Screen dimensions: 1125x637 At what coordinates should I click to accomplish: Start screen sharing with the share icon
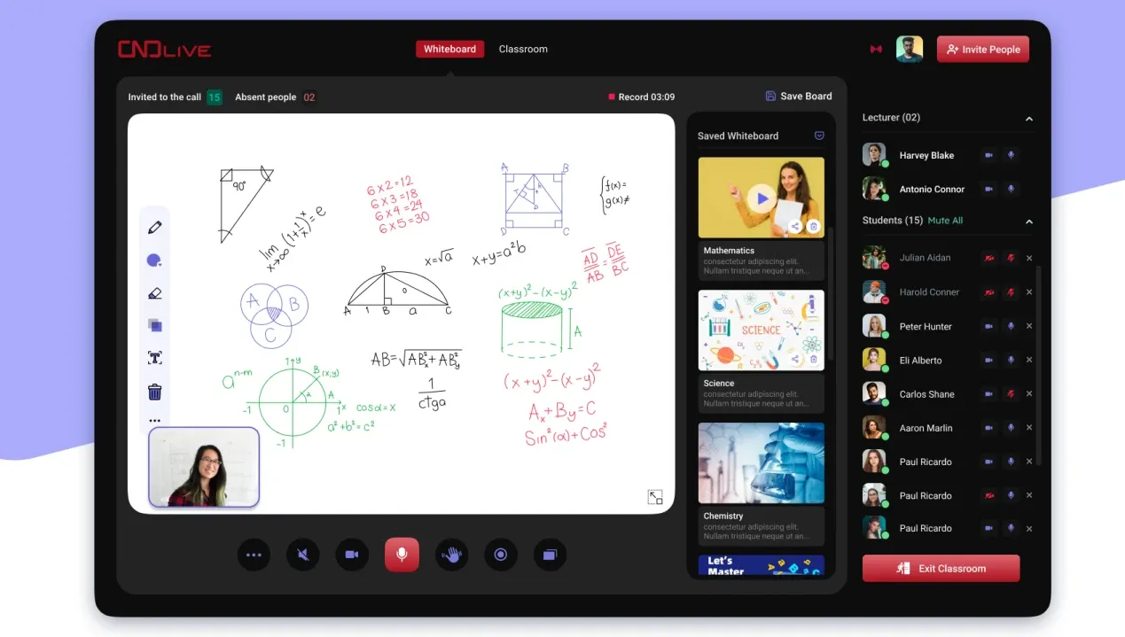click(x=550, y=555)
